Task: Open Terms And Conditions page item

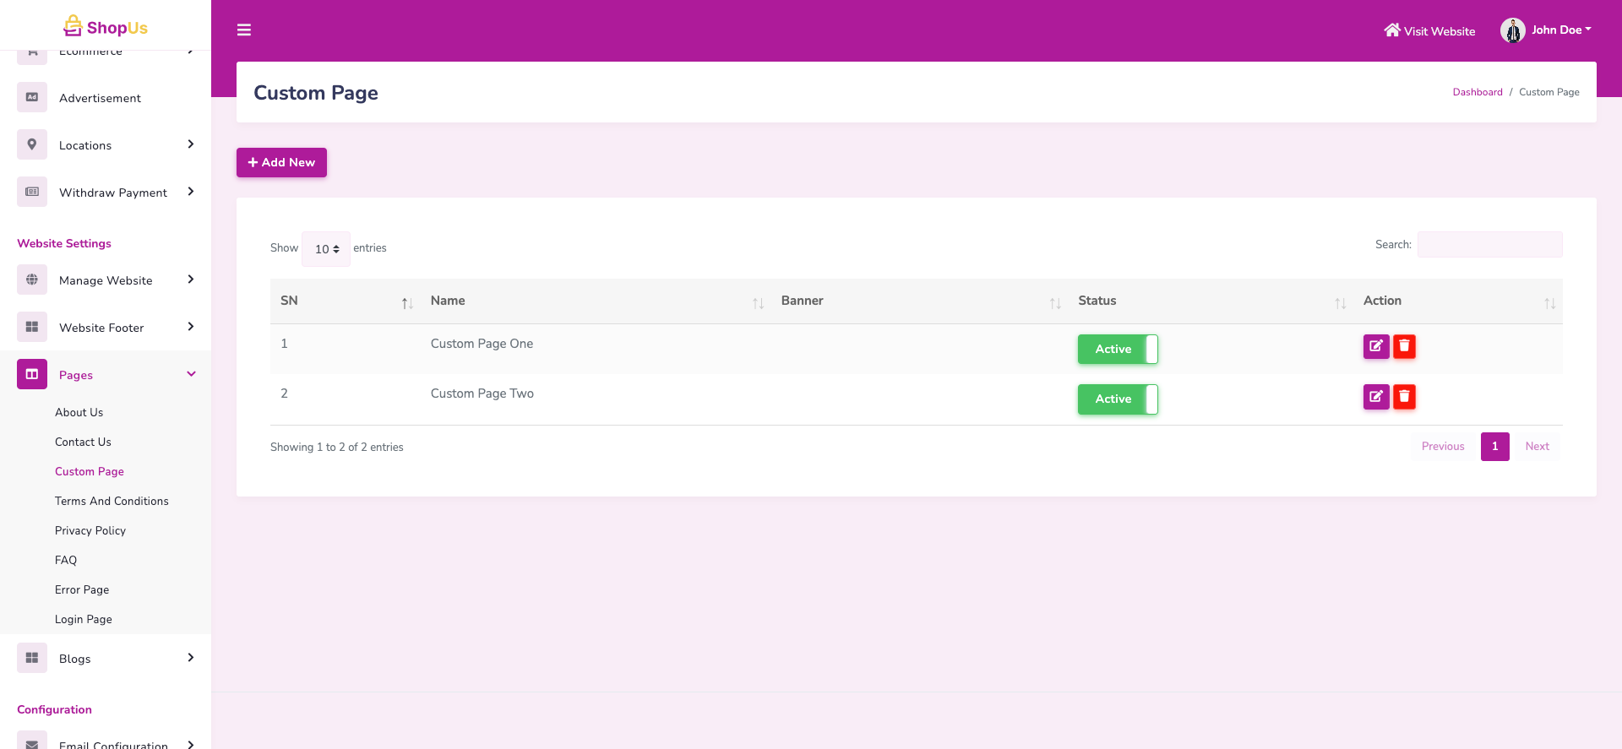Action: (112, 501)
